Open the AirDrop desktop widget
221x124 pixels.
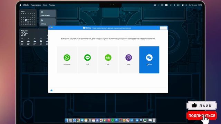tap(48, 22)
